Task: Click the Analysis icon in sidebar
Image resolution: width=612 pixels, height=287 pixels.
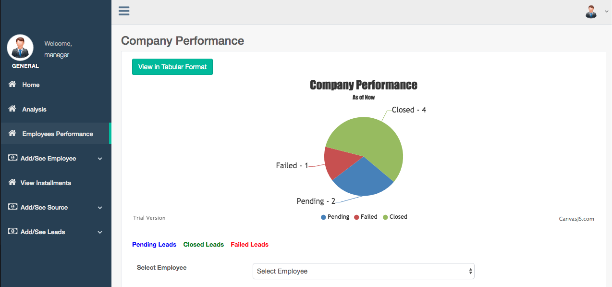Action: pyautogui.click(x=12, y=109)
